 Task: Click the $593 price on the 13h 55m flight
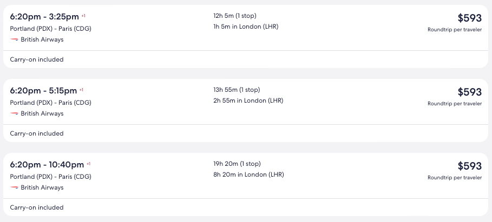click(469, 92)
